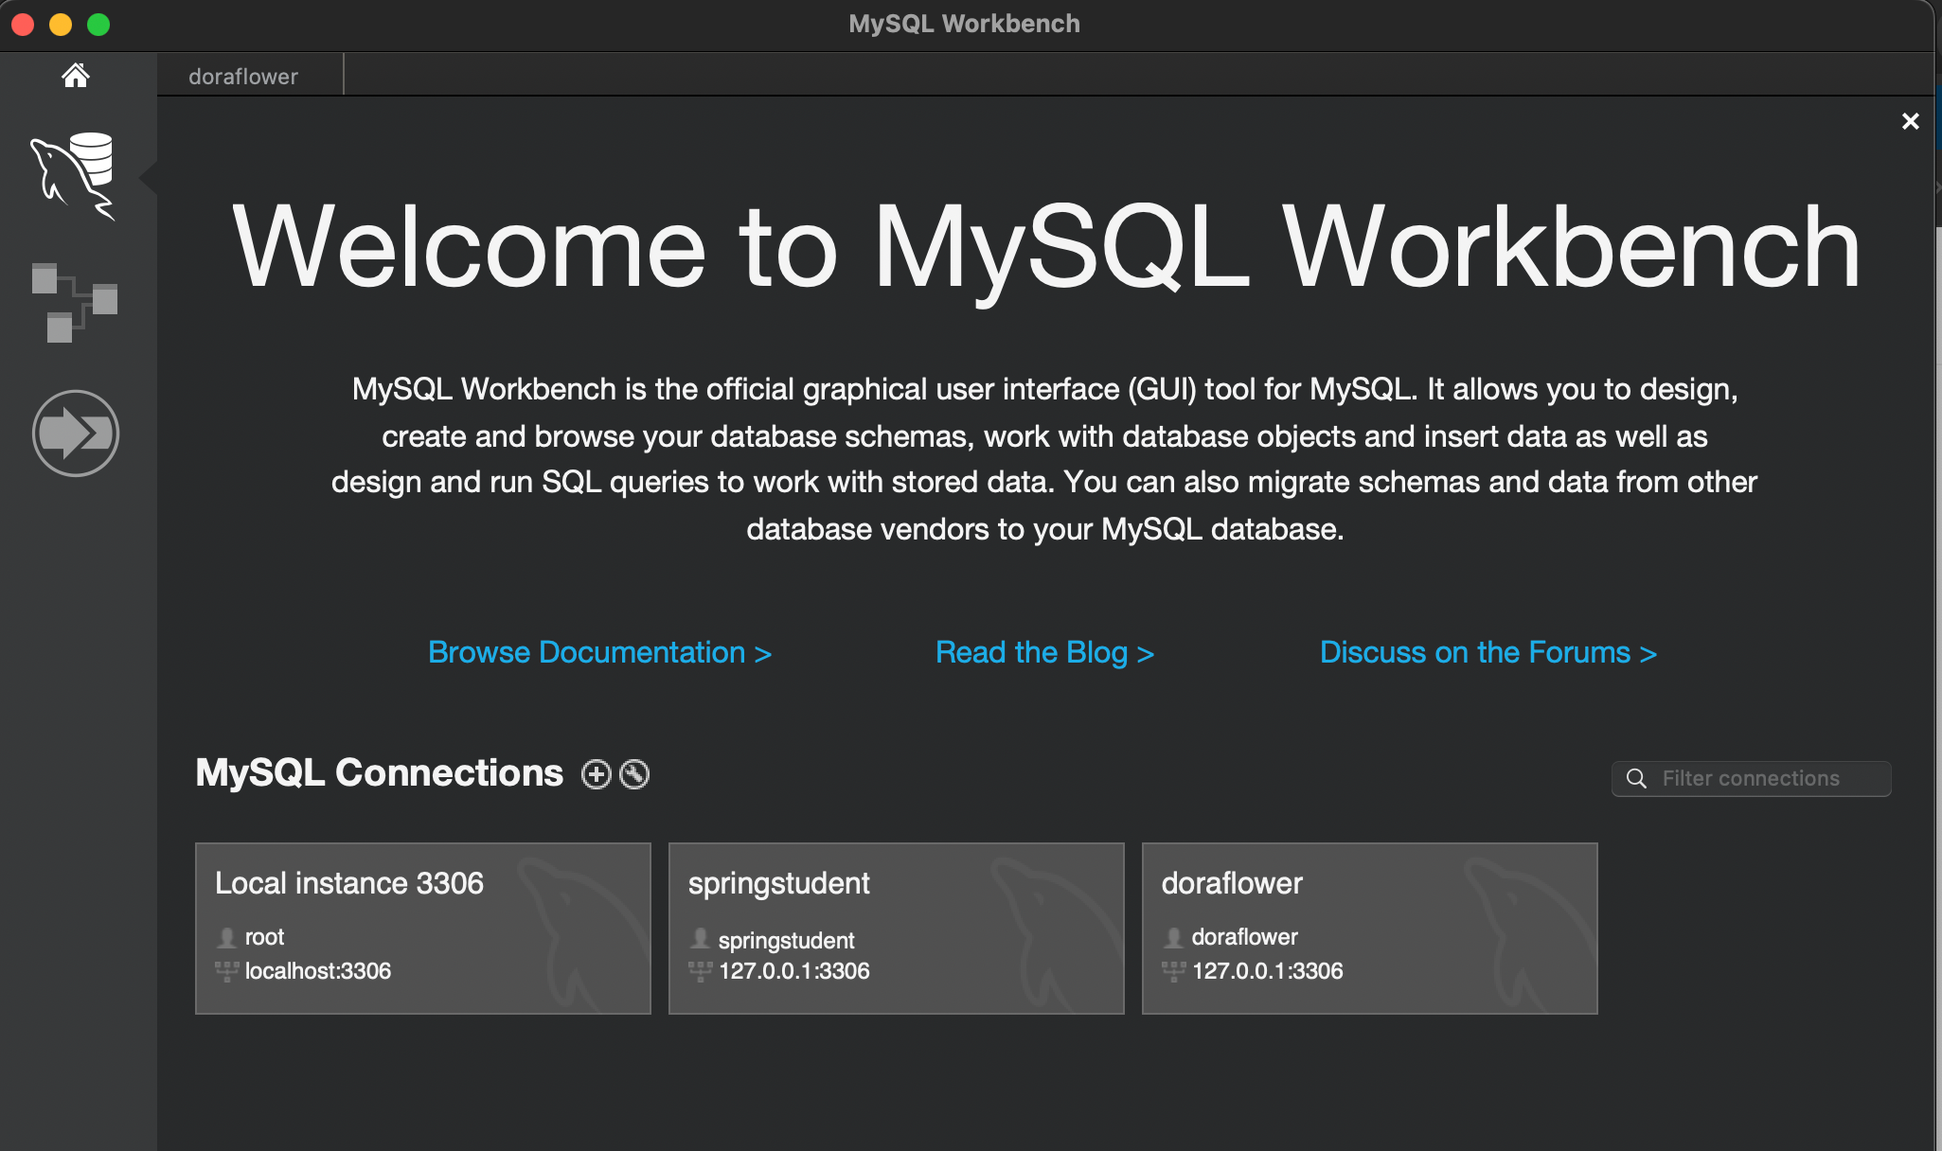
Task: Dismiss welcome message with X icon
Action: coord(1910,121)
